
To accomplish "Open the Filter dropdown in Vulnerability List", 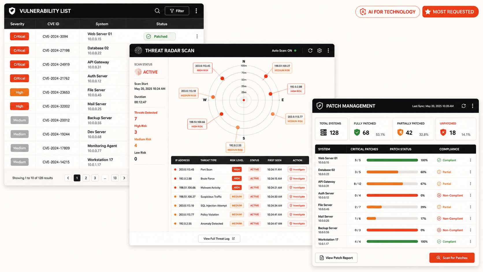I will coord(177,11).
